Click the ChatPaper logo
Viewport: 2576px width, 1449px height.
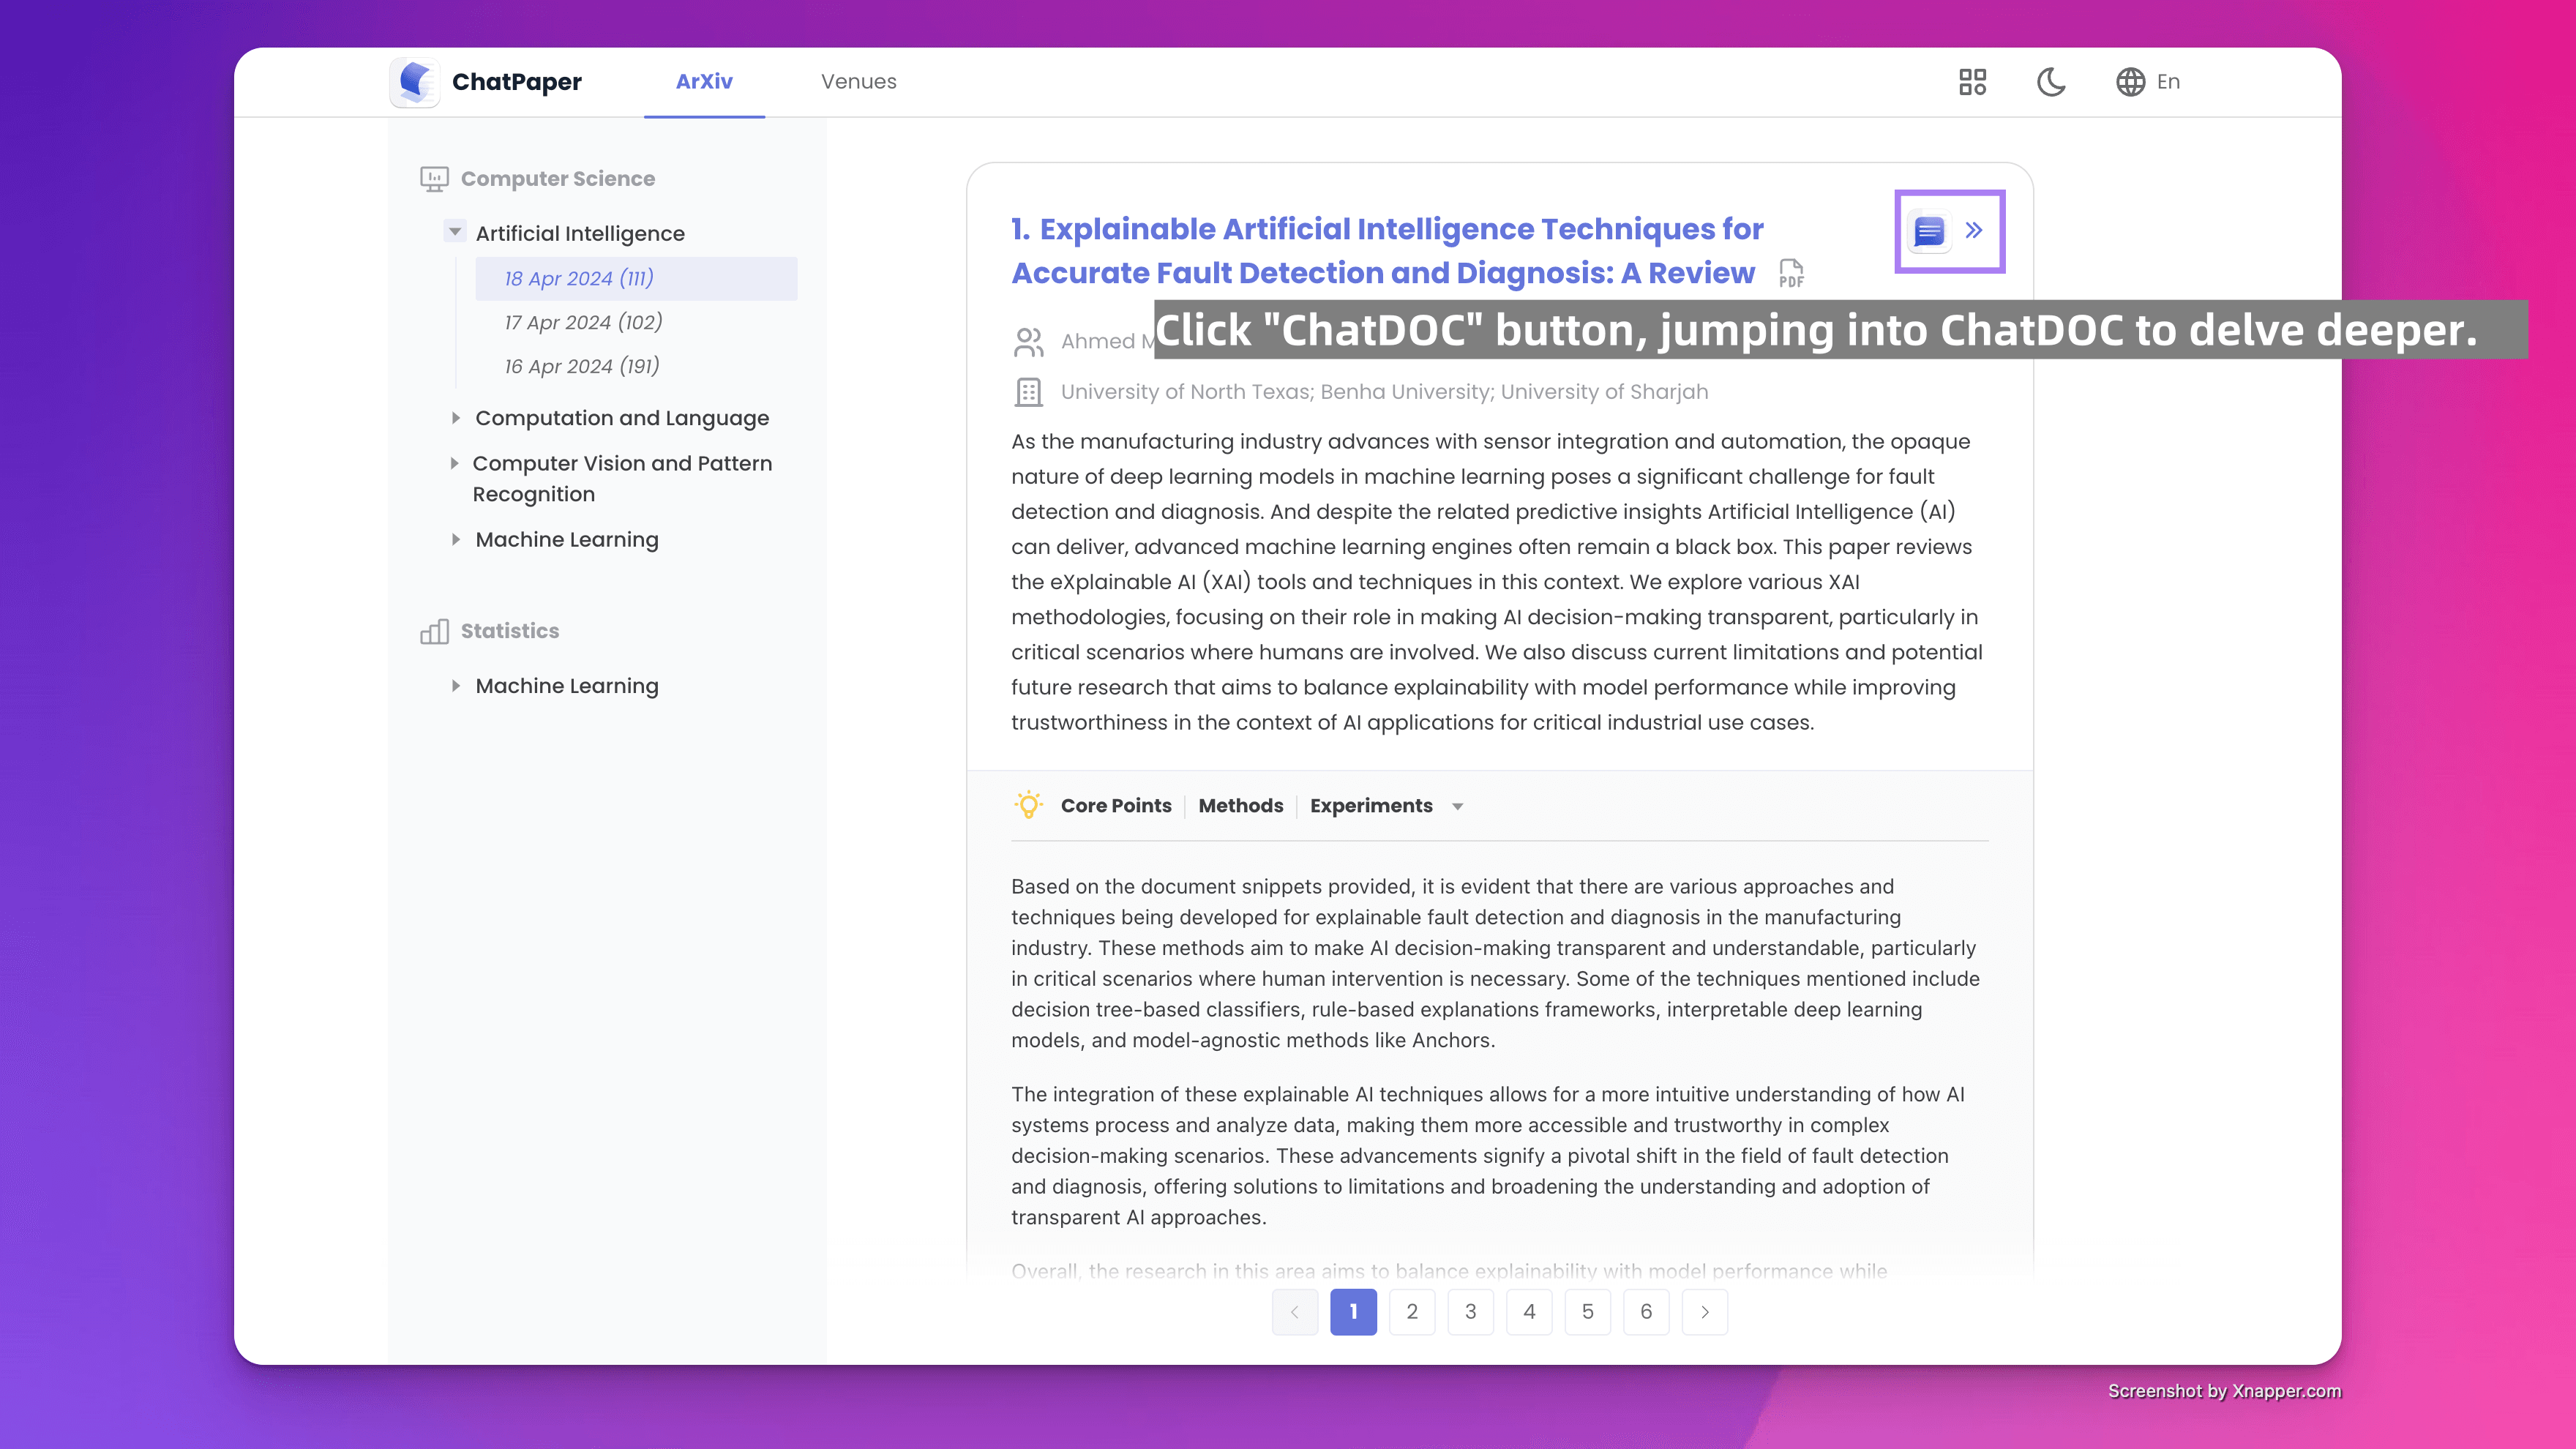coord(414,82)
